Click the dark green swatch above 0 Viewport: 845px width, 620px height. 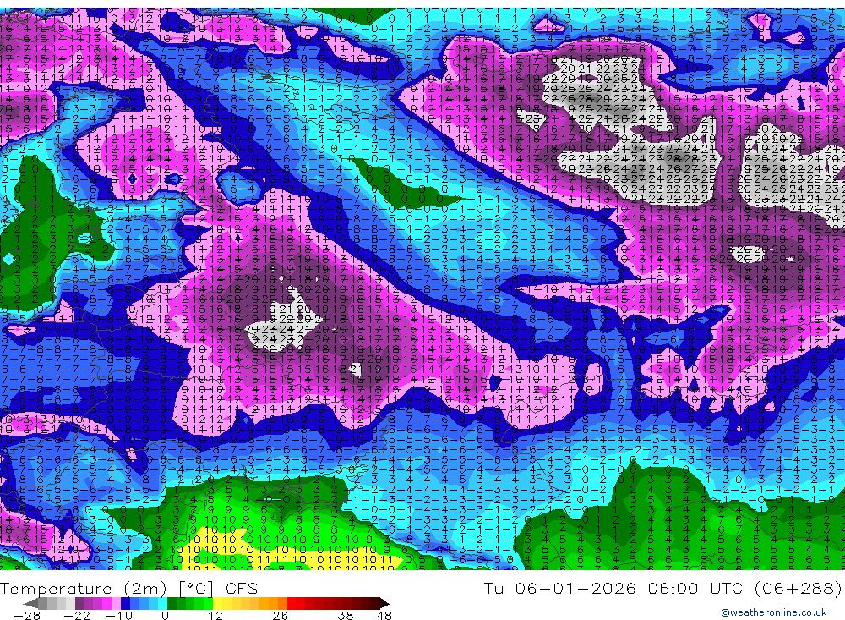[172, 603]
